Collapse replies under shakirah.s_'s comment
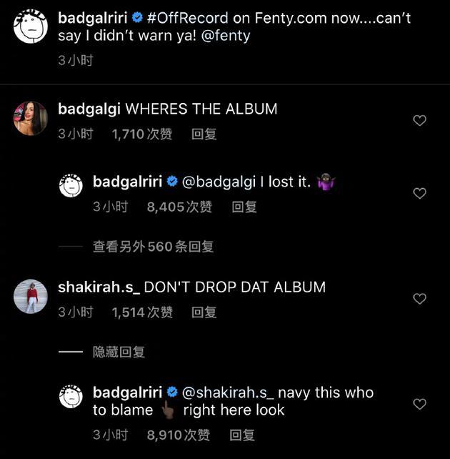This screenshot has width=450, height=459. click(119, 352)
